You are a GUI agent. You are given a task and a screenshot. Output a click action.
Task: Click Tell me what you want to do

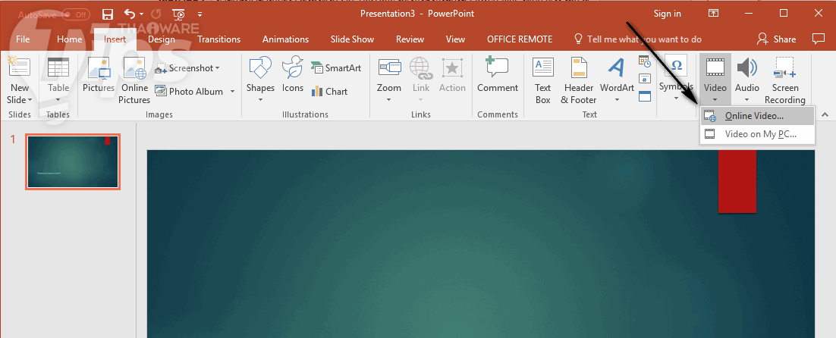coord(638,39)
